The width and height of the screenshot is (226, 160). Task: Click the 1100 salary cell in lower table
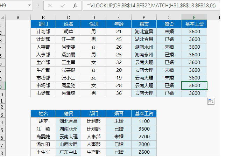pos(144,121)
